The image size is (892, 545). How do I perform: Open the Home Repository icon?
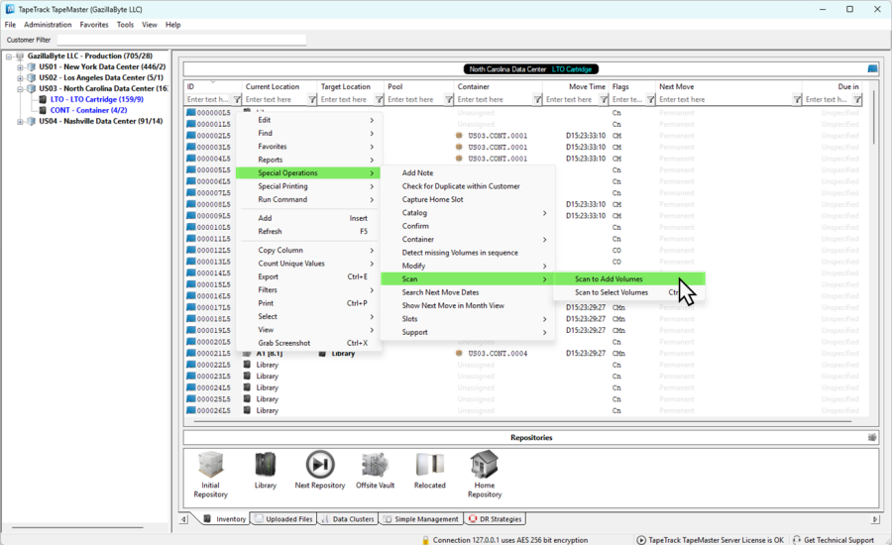pyautogui.click(x=484, y=465)
